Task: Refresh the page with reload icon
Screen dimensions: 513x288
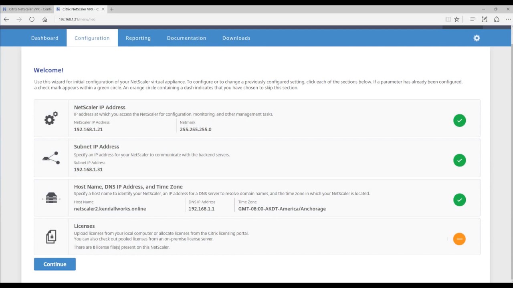Action: click(x=32, y=19)
